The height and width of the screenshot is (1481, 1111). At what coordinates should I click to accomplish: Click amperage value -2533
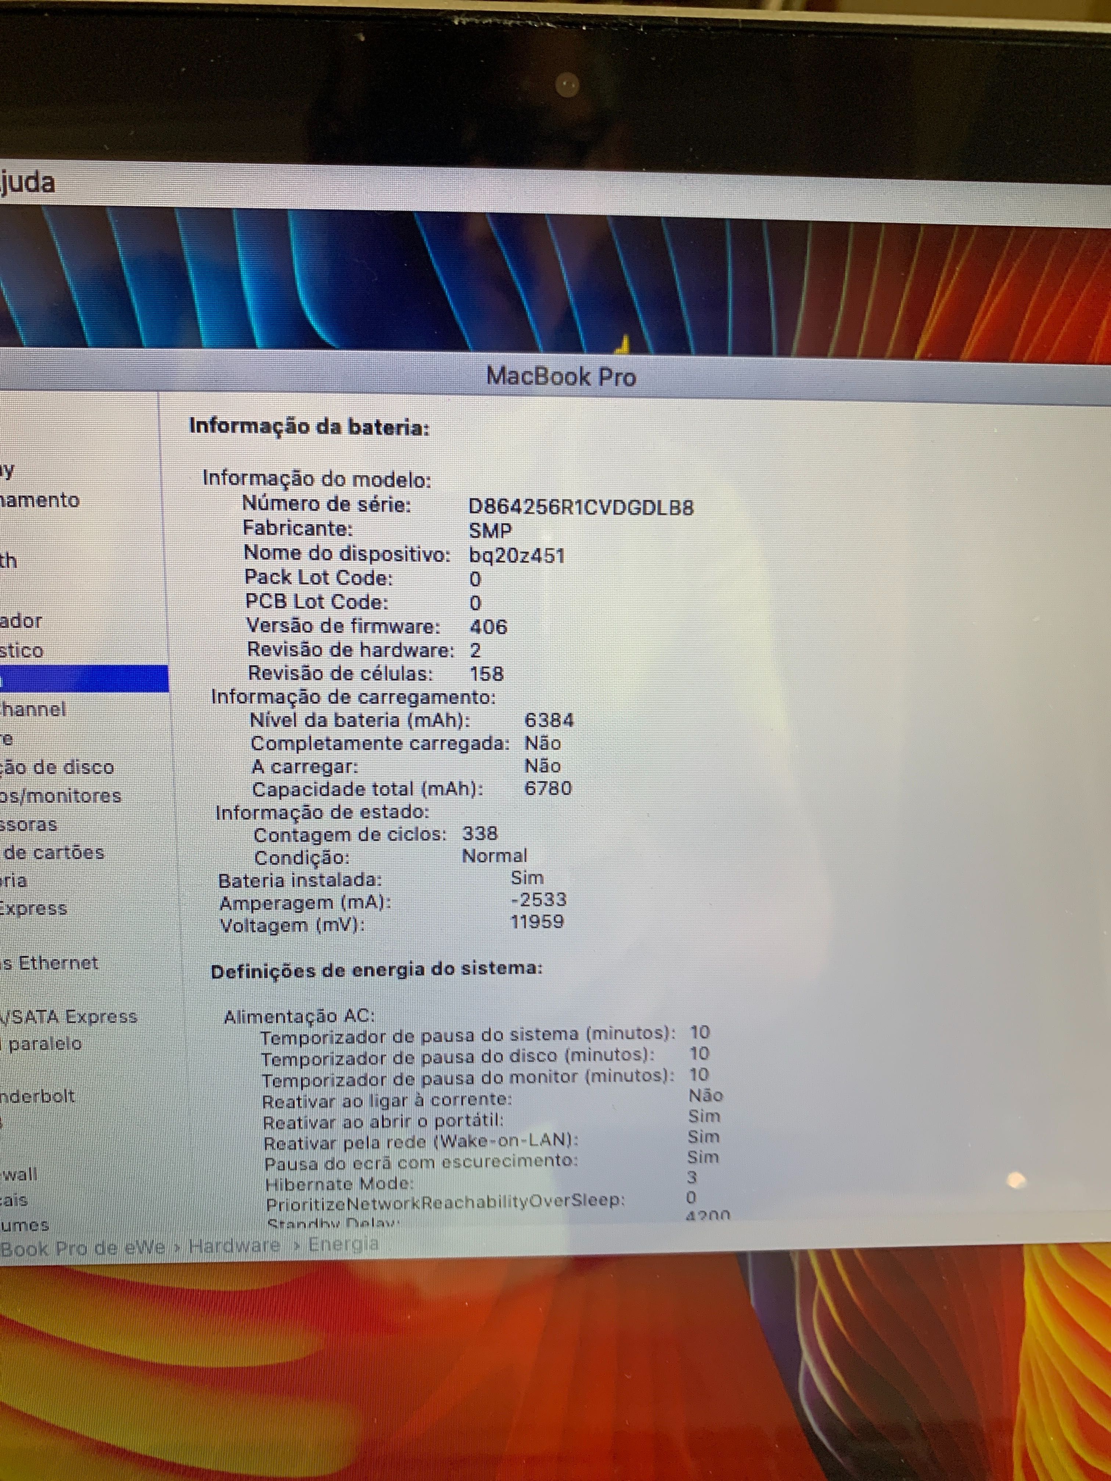539,899
